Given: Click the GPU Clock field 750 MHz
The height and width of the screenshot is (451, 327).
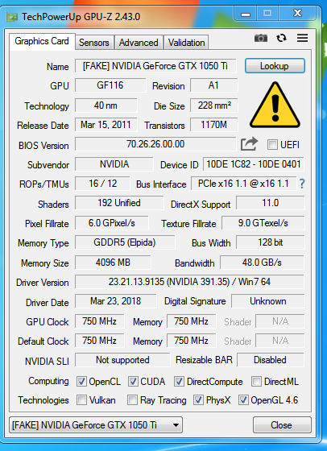Looking at the screenshot, I should tap(100, 321).
